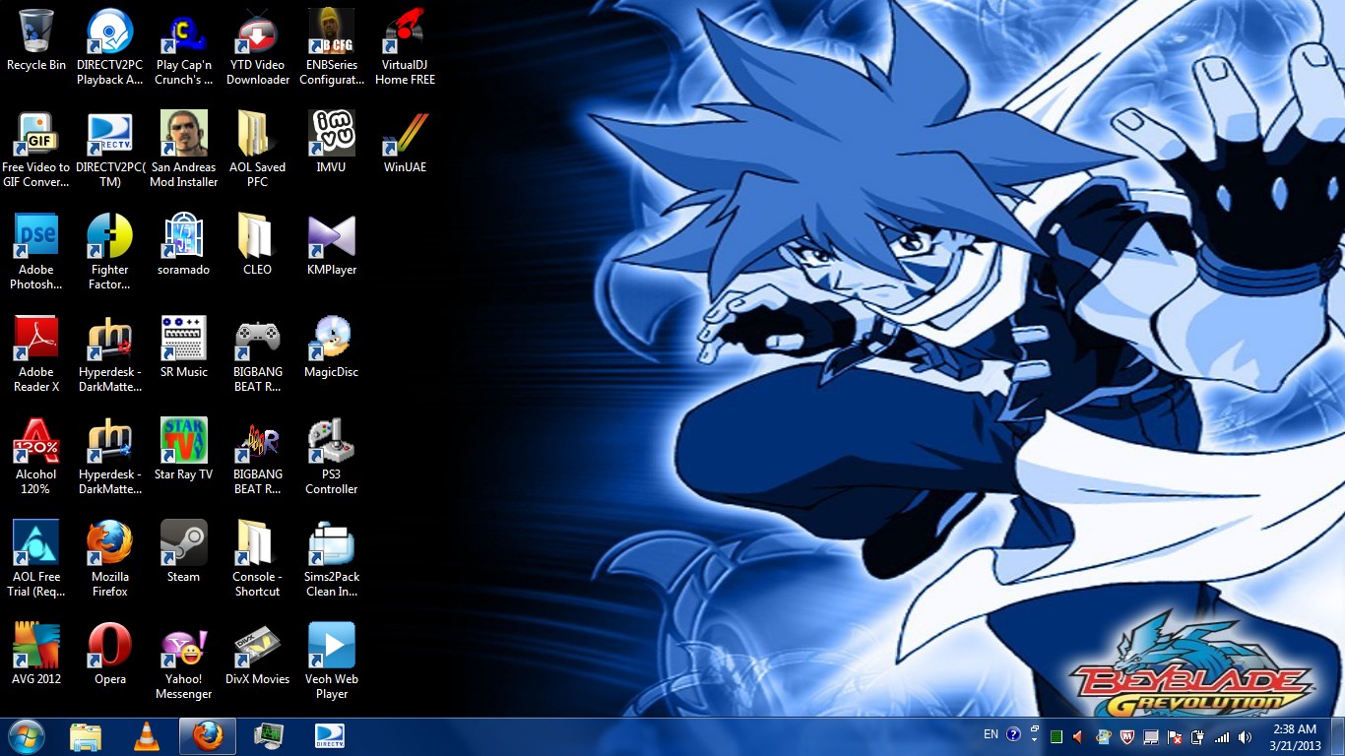Open the Action Center flag icon
Screen dimensions: 1345x756
(x=1175, y=736)
